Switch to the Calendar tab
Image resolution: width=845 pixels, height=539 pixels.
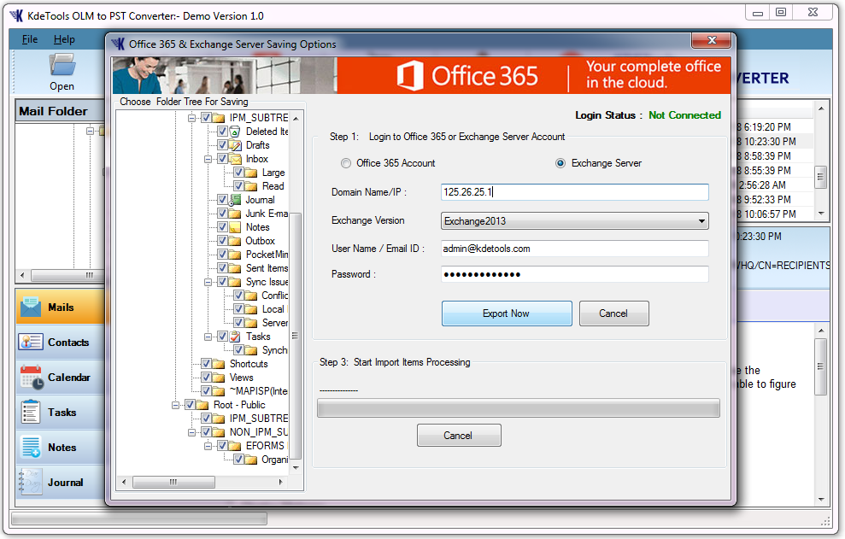61,378
